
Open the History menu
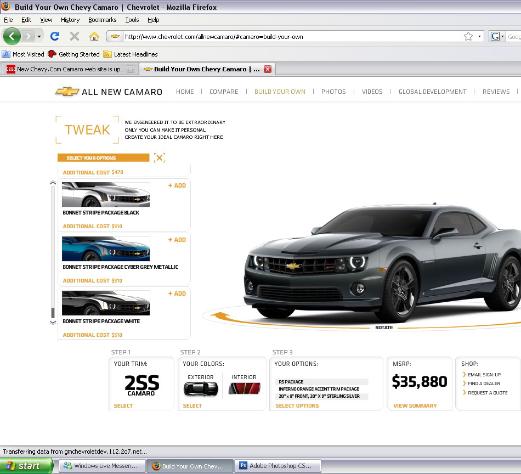(70, 20)
